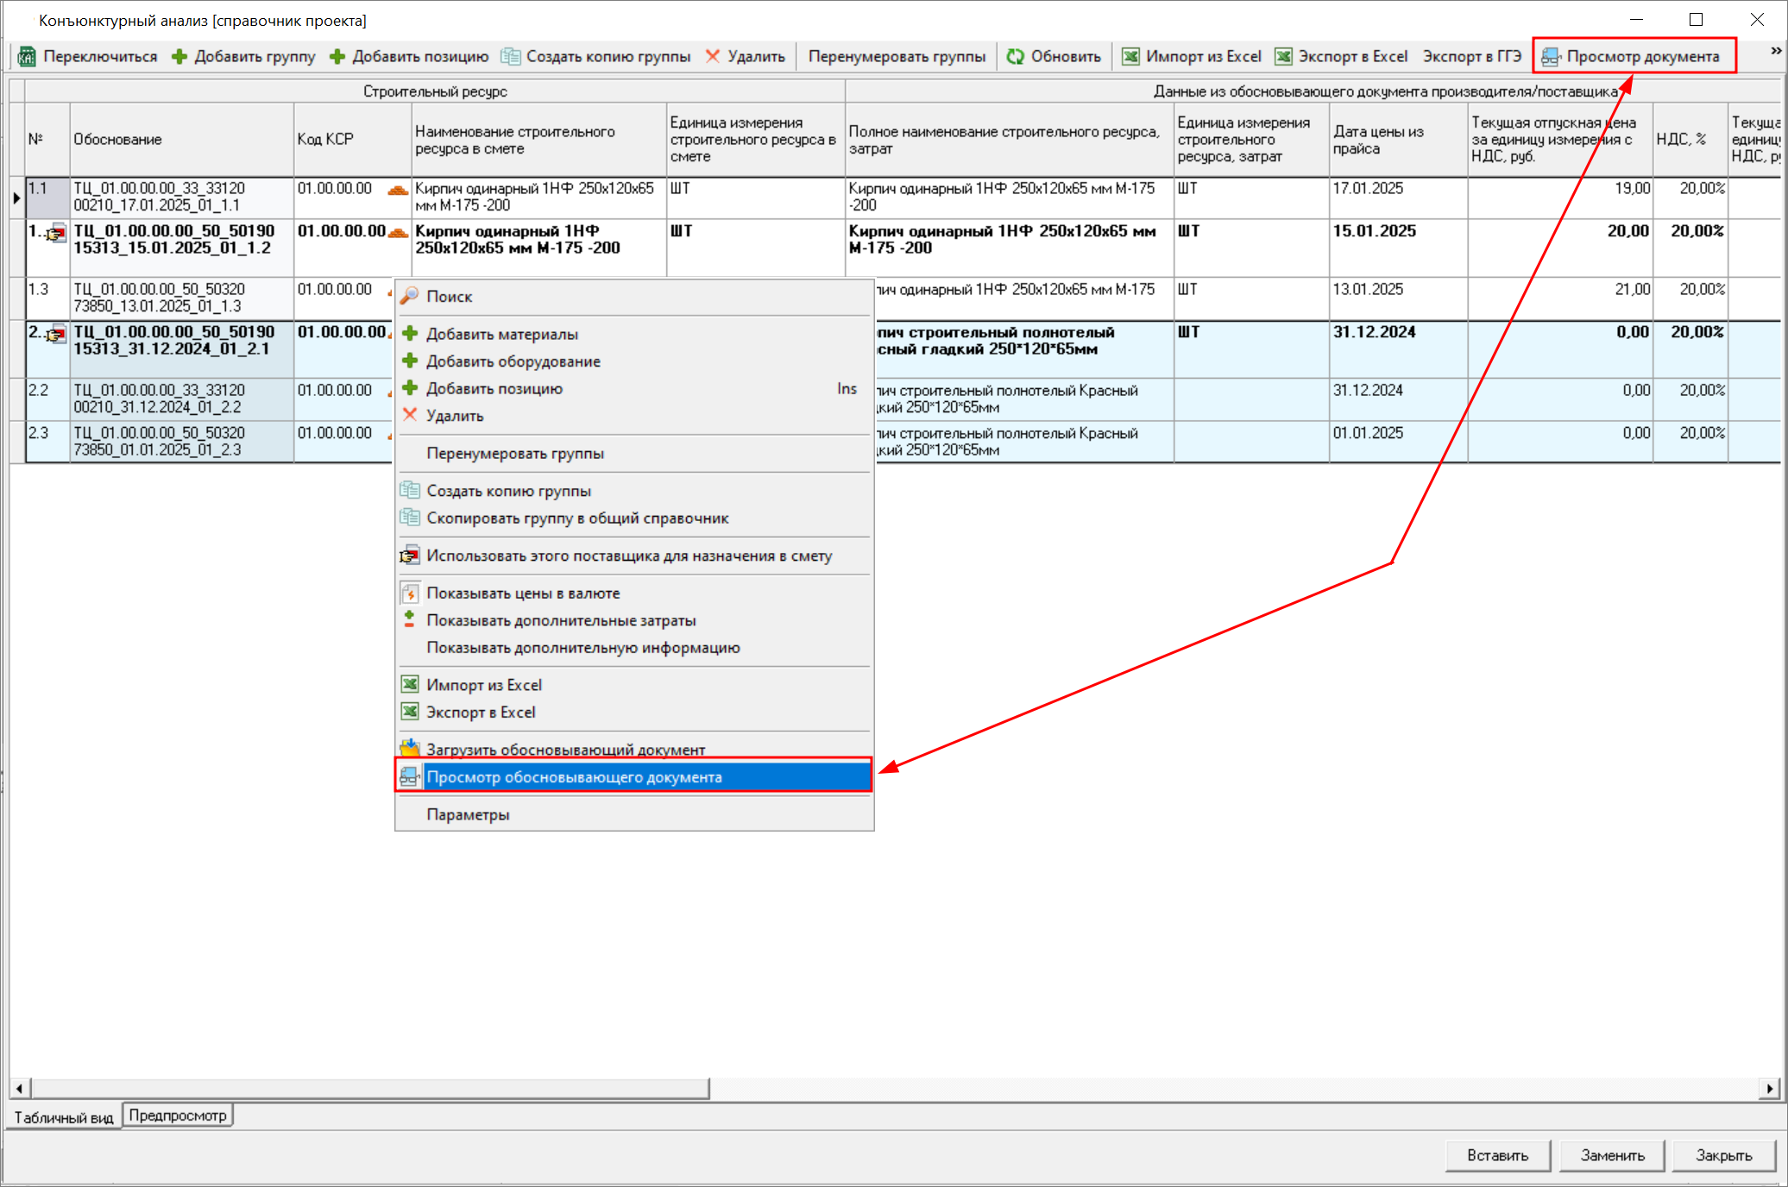Image resolution: width=1788 pixels, height=1187 pixels.
Task: Click Удалить red cross in toolbar
Action: pos(713,57)
